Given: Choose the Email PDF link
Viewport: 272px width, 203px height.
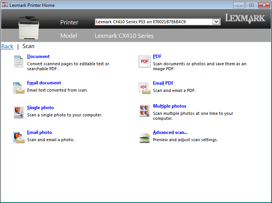Looking at the screenshot, I should 163,83.
